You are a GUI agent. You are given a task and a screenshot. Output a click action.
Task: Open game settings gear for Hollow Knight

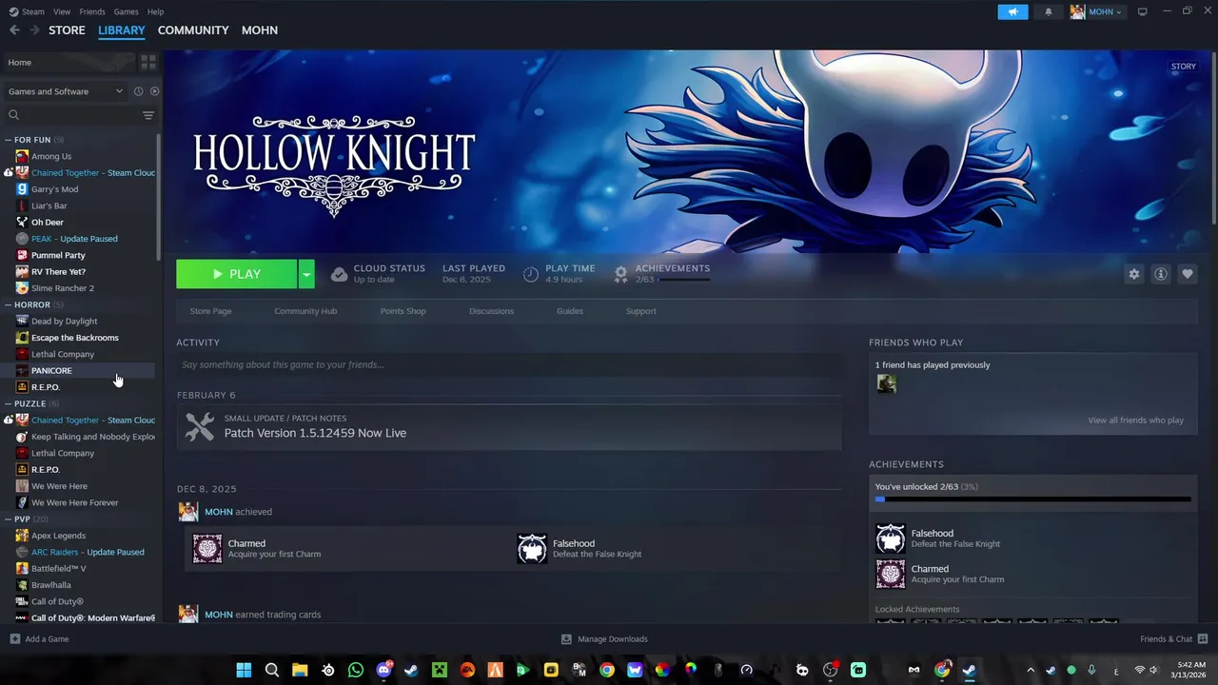[1133, 274]
